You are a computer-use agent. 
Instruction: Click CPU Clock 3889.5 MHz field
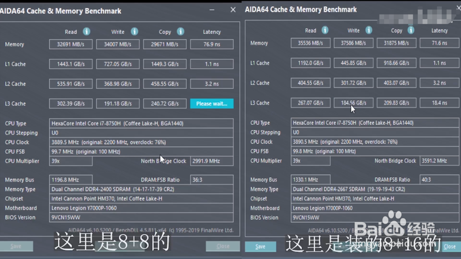click(141, 142)
